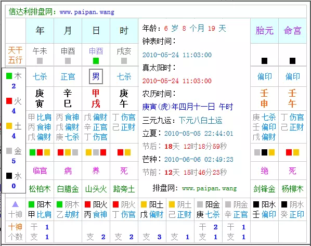Click the 阴水 癸 正印 cell
The height and width of the screenshot is (246, 311).
(293, 209)
